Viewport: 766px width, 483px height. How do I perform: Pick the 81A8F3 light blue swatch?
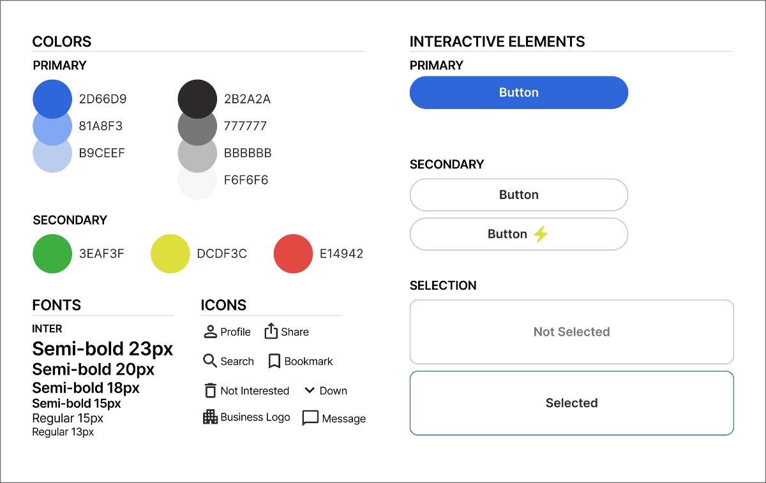[x=52, y=130]
